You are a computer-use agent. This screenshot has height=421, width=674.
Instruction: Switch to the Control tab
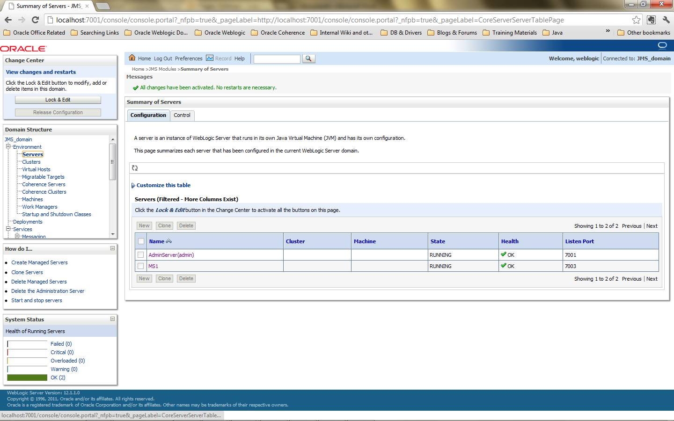click(182, 115)
